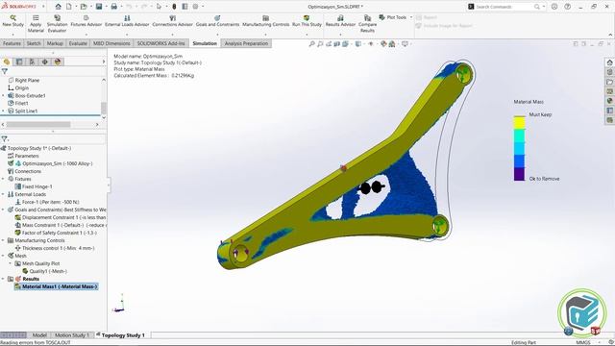The width and height of the screenshot is (615, 346).
Task: Collapse the Results tree node
Action: coord(3,279)
